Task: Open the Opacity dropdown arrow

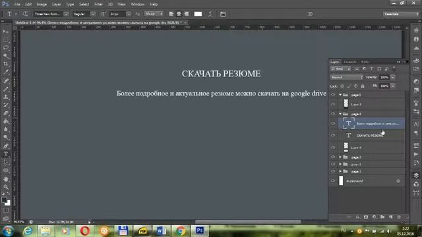Action: coord(393,78)
